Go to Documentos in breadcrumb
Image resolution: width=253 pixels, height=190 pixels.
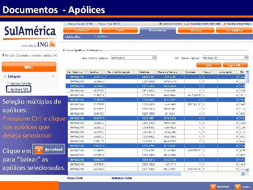click(x=23, y=56)
